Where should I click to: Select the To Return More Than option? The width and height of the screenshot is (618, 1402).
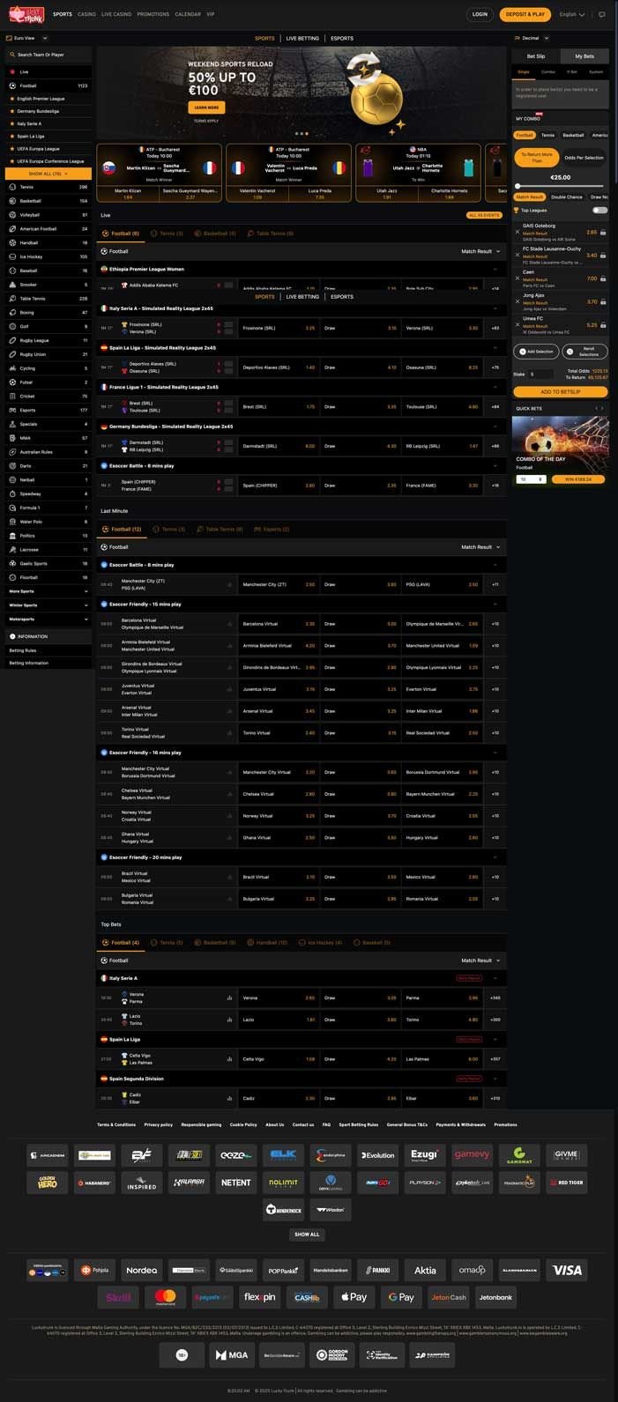pos(537,158)
